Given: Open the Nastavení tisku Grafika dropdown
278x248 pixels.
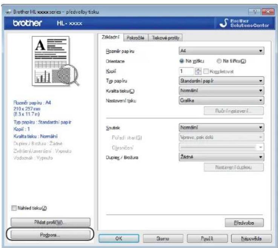Looking at the screenshot, I should pyautogui.click(x=221, y=100).
